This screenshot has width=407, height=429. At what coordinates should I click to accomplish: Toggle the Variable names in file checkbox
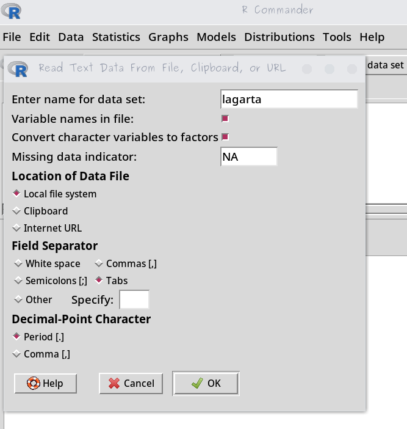coord(225,119)
